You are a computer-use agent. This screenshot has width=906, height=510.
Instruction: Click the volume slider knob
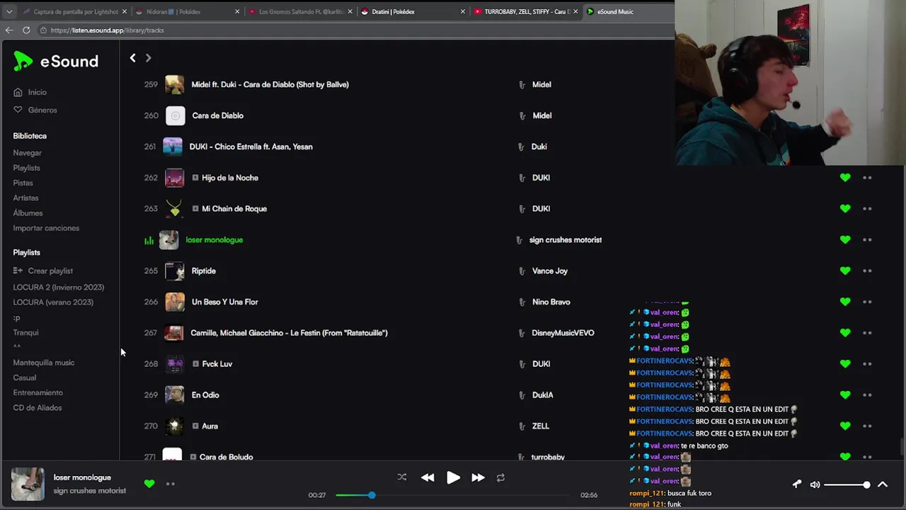[x=866, y=484]
